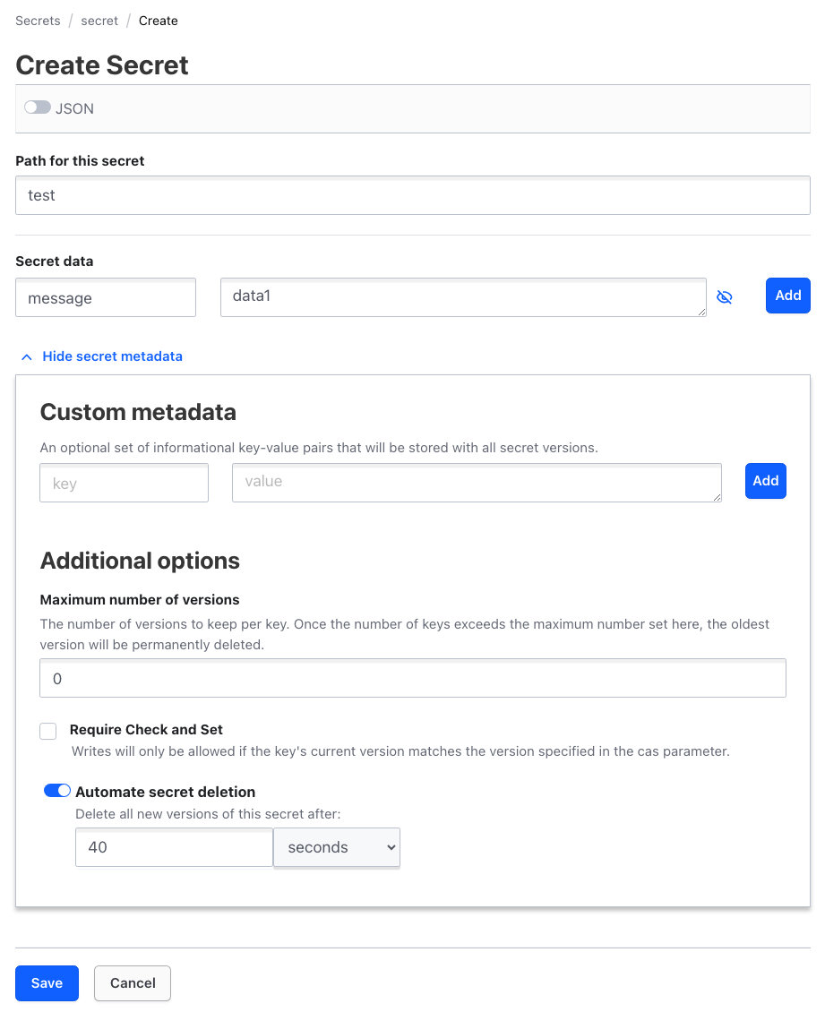Viewport: 825px width, 1012px height.
Task: Focus the secret data value field showing data1
Action: 463,296
